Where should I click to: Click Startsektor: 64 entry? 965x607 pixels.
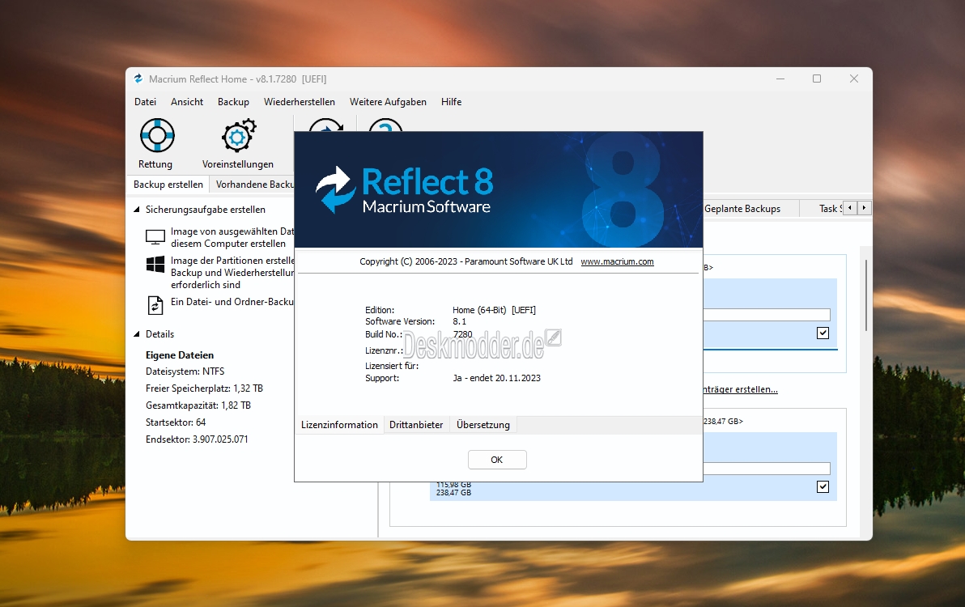point(176,422)
